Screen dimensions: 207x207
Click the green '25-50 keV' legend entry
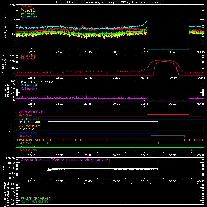tap(28, 14)
